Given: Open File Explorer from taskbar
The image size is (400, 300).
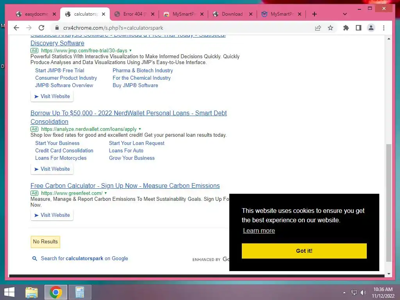Looking at the screenshot, I should 32,292.
